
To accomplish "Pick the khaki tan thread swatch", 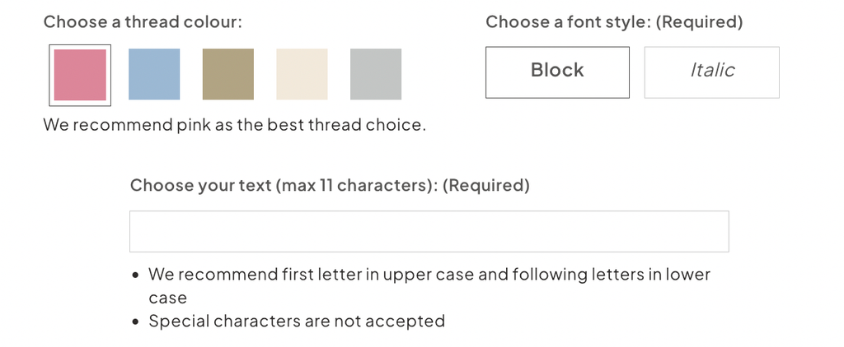I will tap(228, 74).
